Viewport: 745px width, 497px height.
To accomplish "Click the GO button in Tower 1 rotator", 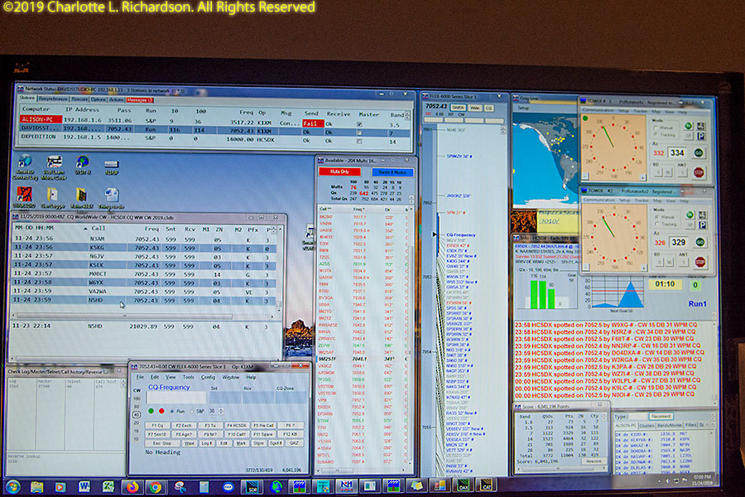I will coord(699,152).
